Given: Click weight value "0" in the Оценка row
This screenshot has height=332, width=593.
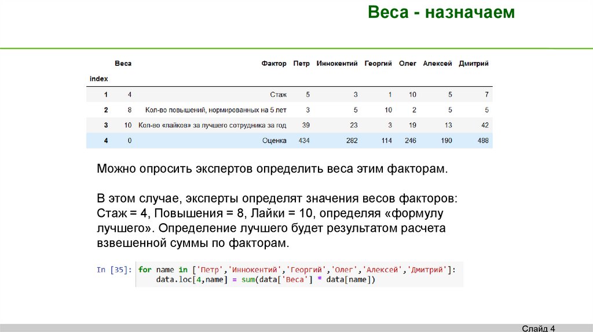Looking at the screenshot, I should (129, 141).
